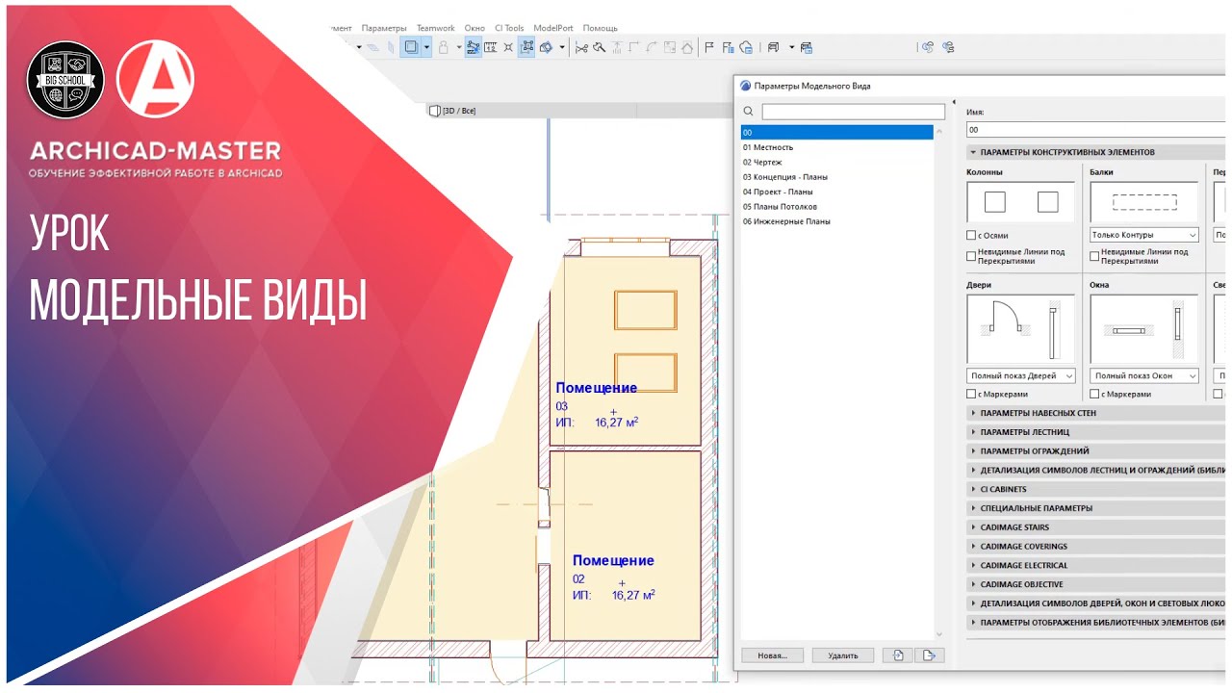Screen dimensions: 1232x693
Task: Open the CI Tools menu
Action: [509, 28]
